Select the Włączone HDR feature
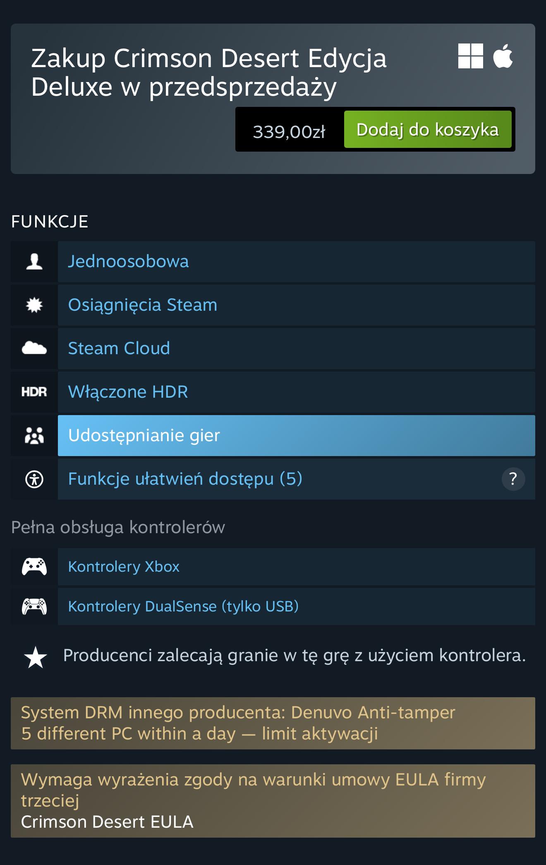 coord(128,392)
